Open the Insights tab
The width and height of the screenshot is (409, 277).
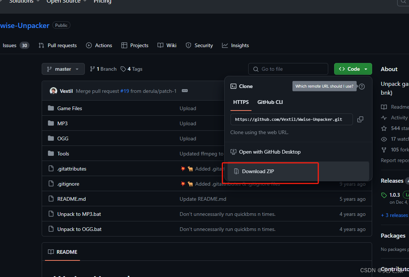click(235, 45)
